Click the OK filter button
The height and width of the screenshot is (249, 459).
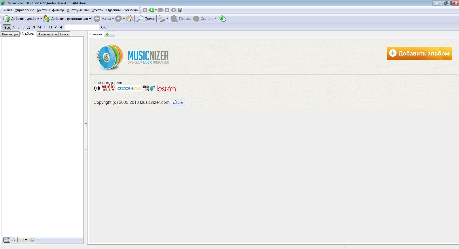(103, 27)
